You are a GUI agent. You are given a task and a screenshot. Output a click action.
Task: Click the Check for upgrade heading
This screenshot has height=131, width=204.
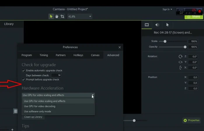pyautogui.click(x=39, y=65)
